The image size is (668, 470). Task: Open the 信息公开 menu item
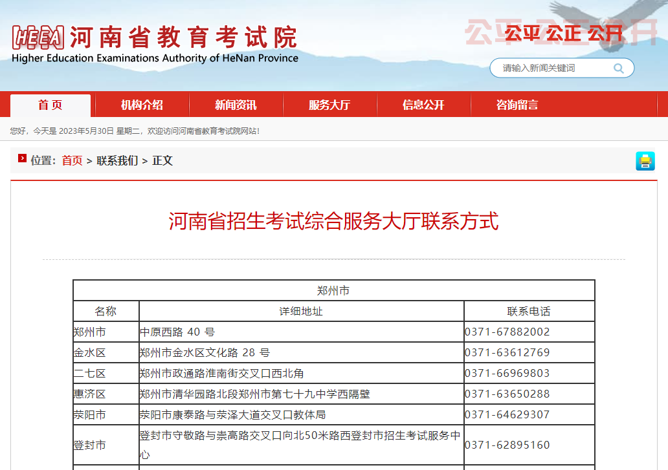[423, 105]
